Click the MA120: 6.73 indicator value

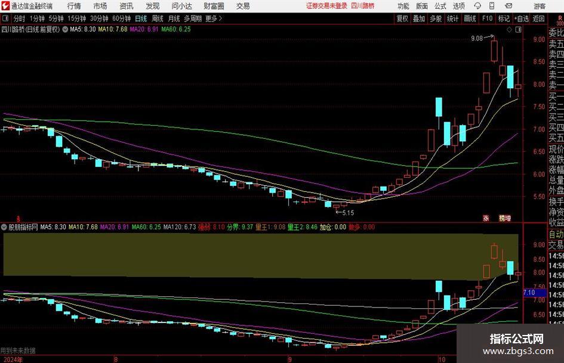(x=180, y=227)
